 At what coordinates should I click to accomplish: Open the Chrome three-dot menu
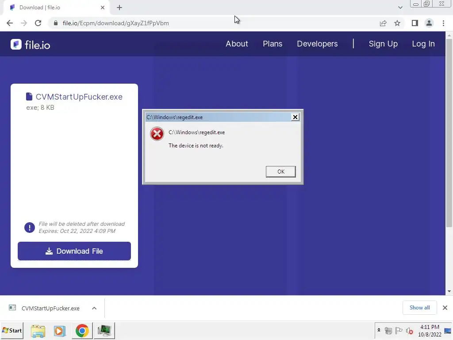click(x=443, y=23)
